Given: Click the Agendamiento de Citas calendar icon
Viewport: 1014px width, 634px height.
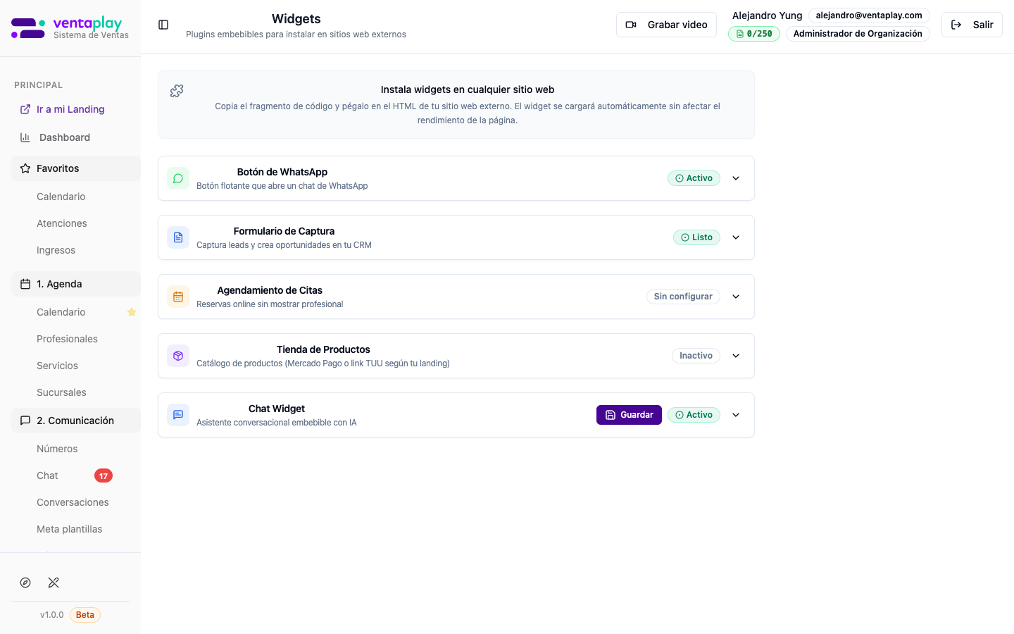Looking at the screenshot, I should [178, 297].
